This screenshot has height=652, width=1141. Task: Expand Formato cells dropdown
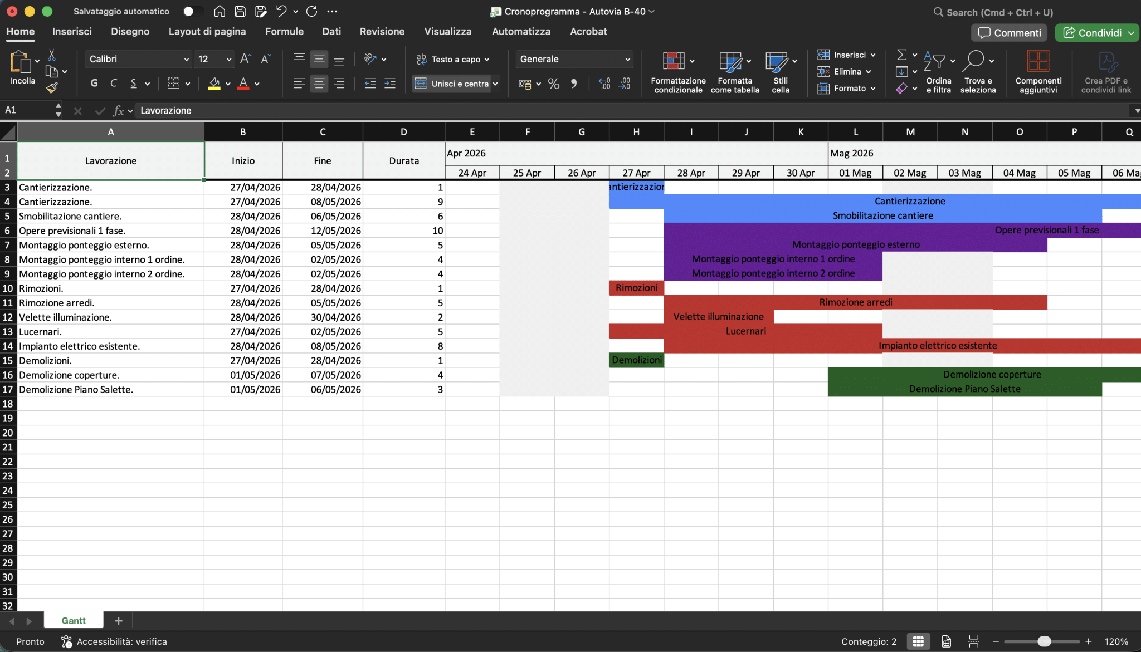(873, 88)
